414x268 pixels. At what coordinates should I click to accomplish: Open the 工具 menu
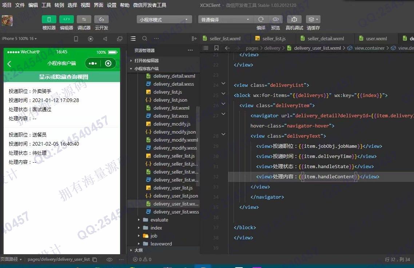(46, 5)
